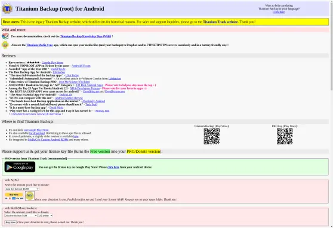Open the Tech Stuff review link

(x=91, y=104)
